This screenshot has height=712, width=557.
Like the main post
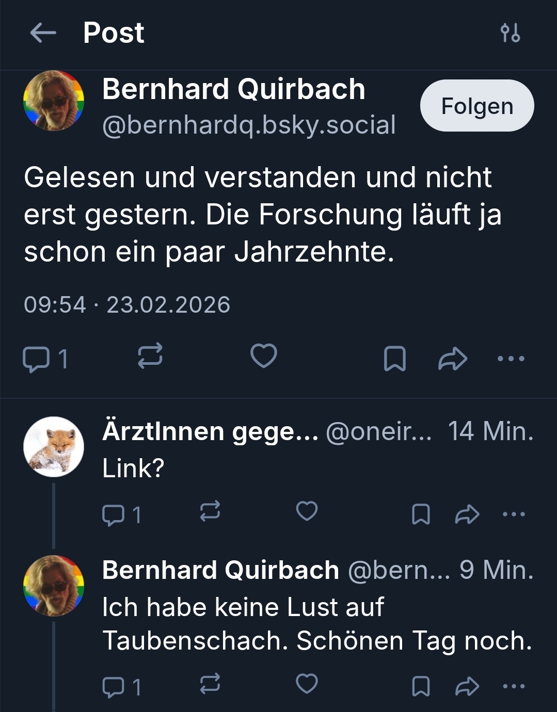(263, 357)
